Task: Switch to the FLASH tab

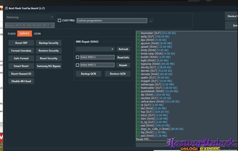Action: point(11,34)
